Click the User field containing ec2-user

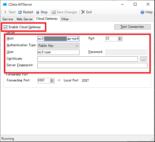[x=58, y=52]
